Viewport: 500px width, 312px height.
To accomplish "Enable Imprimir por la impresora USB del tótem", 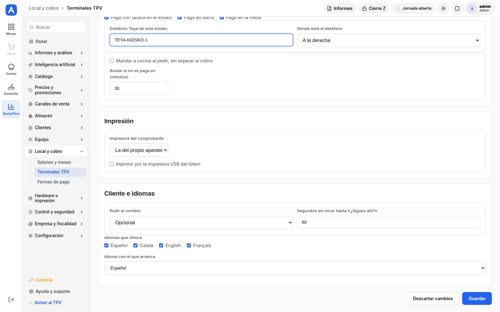I will click(x=112, y=164).
